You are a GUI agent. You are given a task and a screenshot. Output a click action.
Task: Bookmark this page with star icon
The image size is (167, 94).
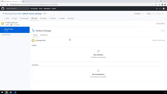(156, 5)
